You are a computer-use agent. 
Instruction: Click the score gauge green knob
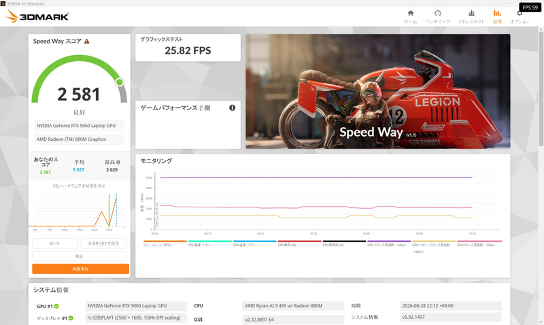[120, 82]
